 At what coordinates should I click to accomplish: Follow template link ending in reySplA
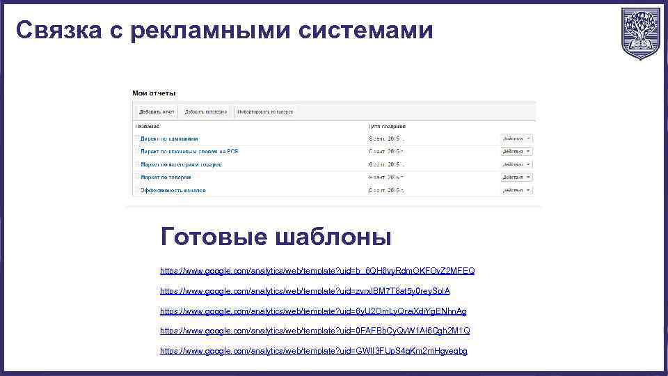pos(305,291)
